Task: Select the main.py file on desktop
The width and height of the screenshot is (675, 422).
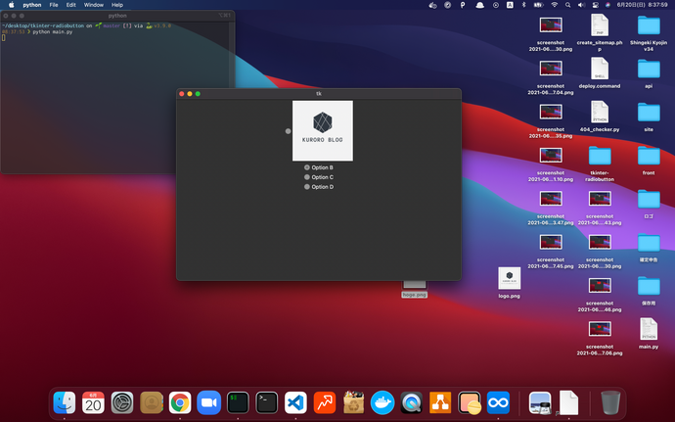Action: (x=649, y=333)
